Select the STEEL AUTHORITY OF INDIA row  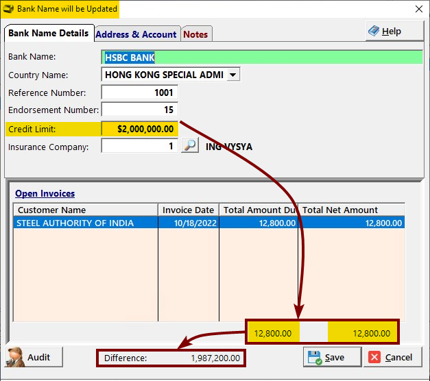(209, 223)
